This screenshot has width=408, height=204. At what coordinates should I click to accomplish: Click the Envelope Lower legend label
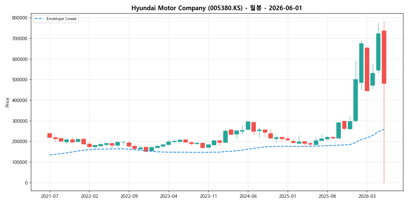pyautogui.click(x=62, y=19)
